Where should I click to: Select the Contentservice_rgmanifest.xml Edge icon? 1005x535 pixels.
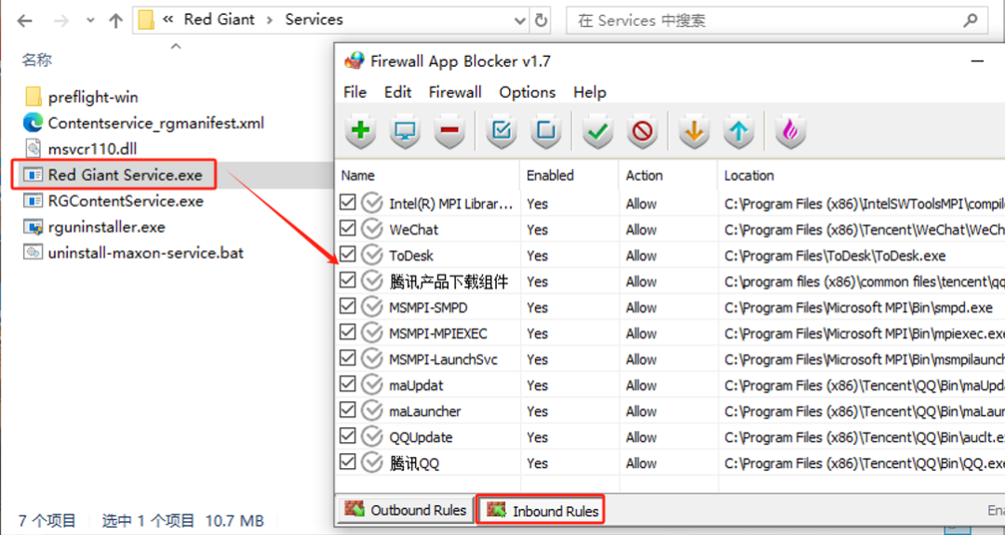(33, 123)
